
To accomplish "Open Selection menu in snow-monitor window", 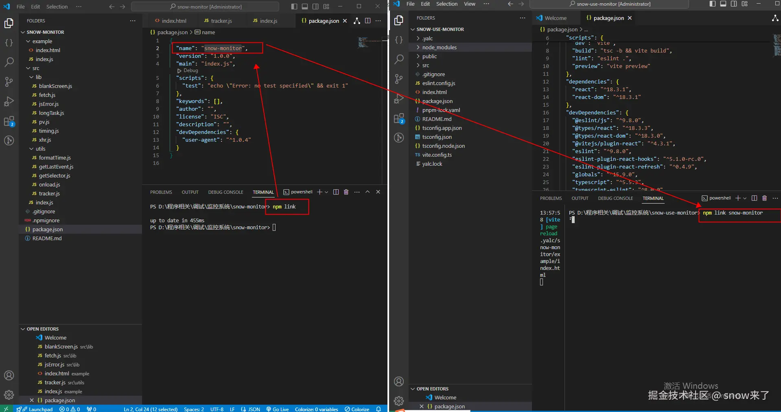I will coord(57,7).
